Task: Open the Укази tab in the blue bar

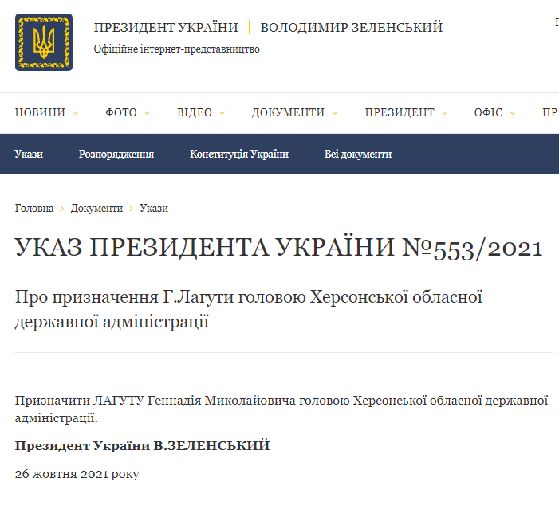Action: [29, 155]
